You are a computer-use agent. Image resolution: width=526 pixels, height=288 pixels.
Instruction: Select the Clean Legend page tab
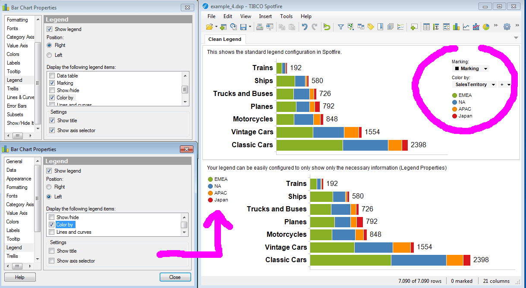coord(225,39)
